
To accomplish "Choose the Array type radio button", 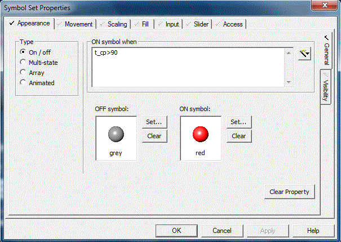I will [x=23, y=73].
